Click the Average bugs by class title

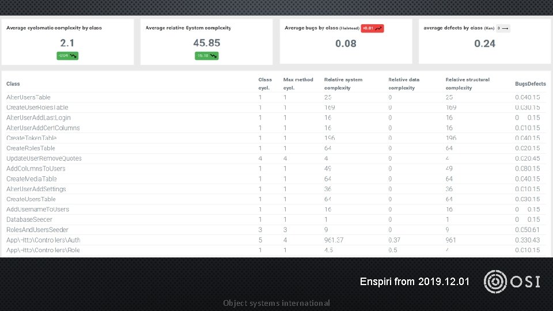point(322,28)
